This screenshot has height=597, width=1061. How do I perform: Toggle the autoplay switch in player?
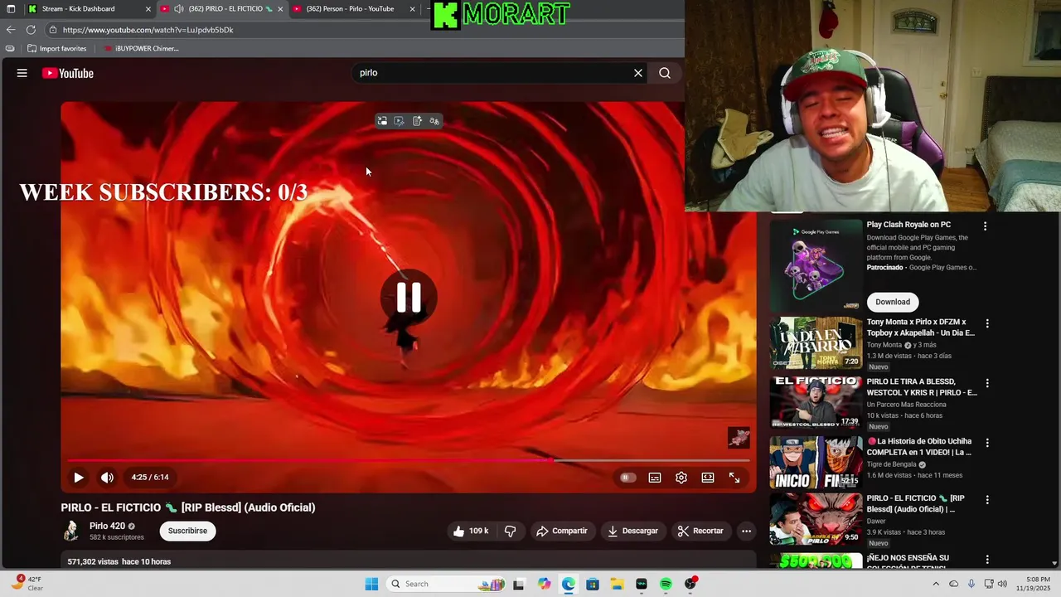(x=628, y=478)
